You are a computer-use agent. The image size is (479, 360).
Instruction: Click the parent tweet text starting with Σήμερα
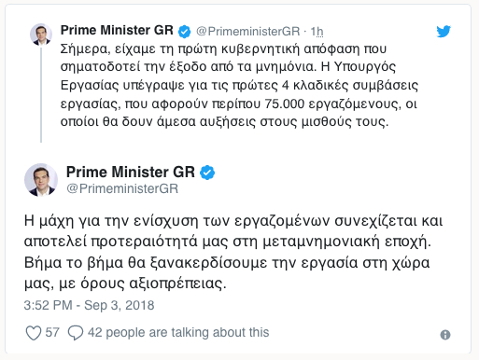point(239,85)
